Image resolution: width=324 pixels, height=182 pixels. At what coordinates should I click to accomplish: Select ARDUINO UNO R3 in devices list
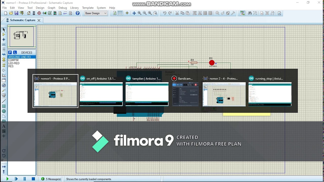click(x=22, y=57)
